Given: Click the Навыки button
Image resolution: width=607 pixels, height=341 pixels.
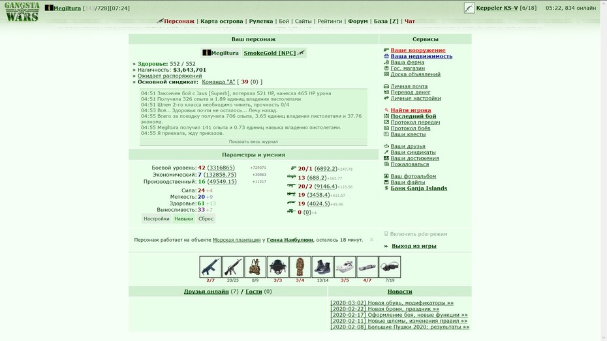Looking at the screenshot, I should pyautogui.click(x=183, y=218).
